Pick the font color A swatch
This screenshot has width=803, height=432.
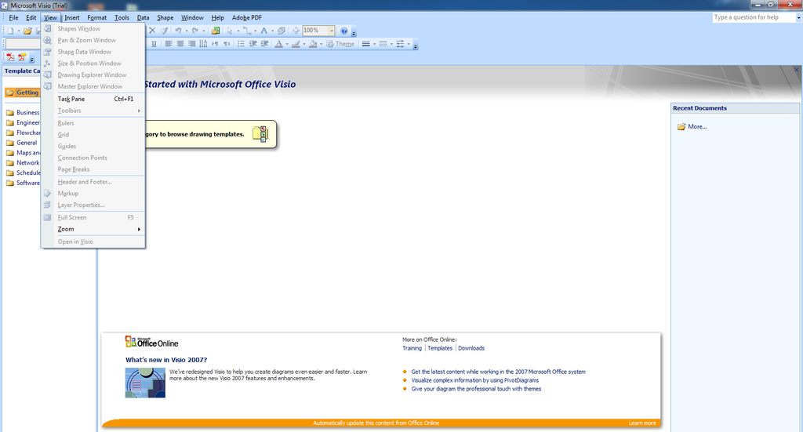tap(278, 44)
